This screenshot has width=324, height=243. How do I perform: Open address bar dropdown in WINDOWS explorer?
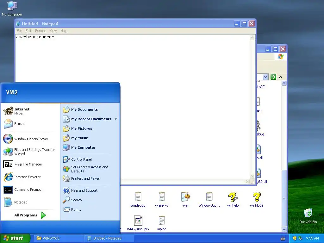point(265,77)
